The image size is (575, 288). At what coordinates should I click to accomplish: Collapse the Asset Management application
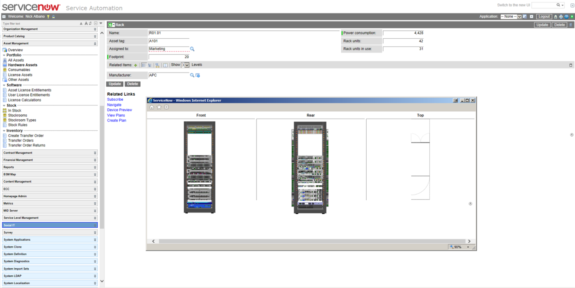point(50,43)
